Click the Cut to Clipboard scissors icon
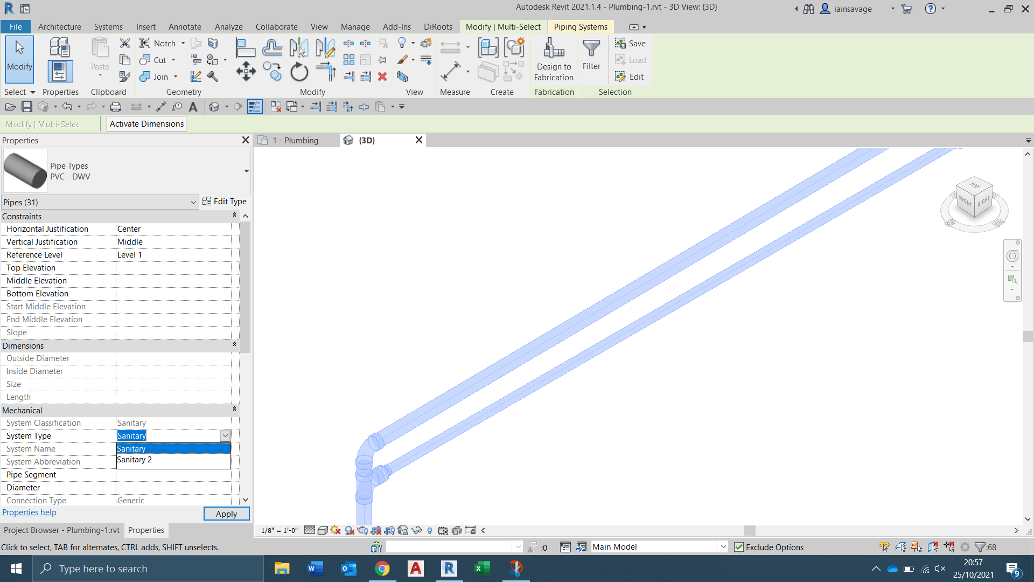 (125, 43)
